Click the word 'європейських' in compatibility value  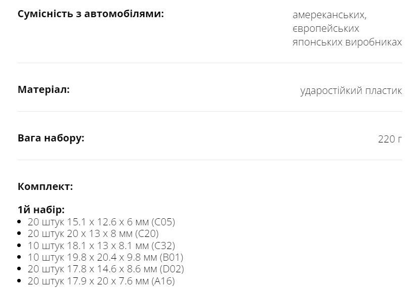(326, 28)
